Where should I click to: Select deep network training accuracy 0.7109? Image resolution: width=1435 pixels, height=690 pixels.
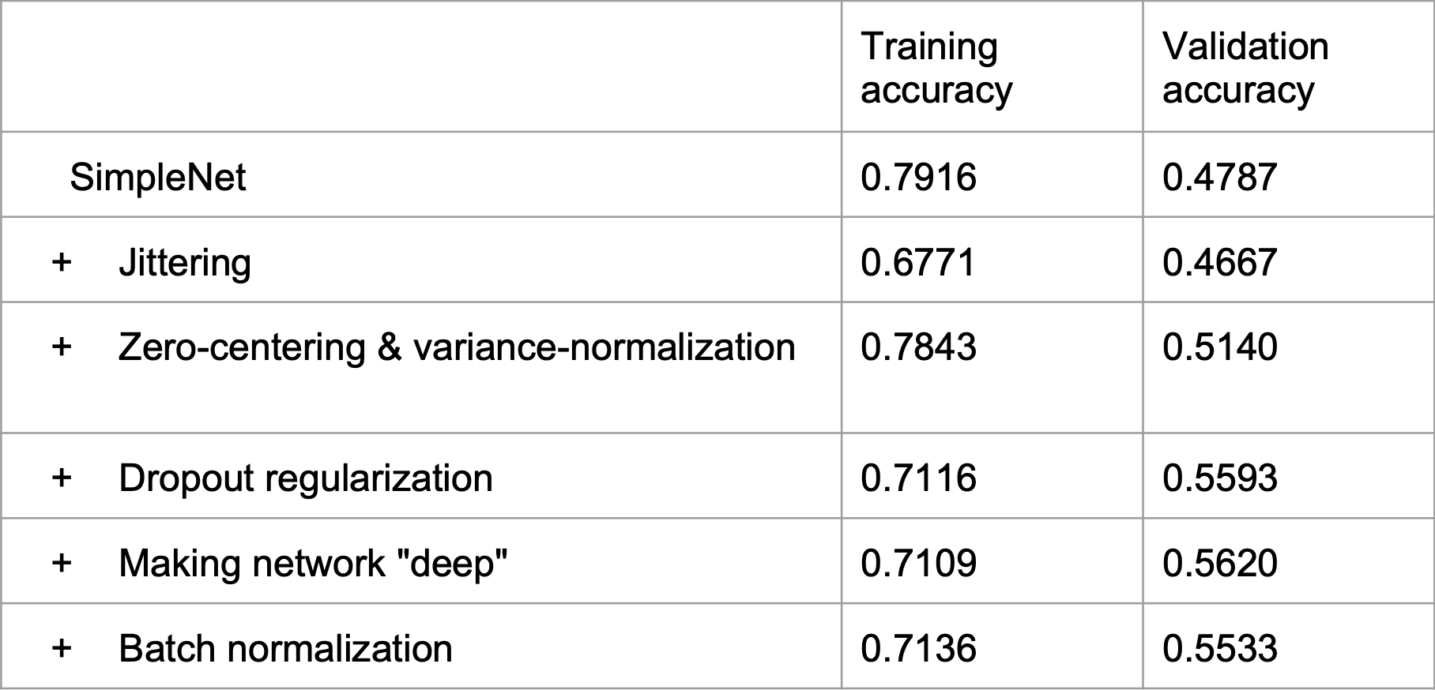point(918,564)
